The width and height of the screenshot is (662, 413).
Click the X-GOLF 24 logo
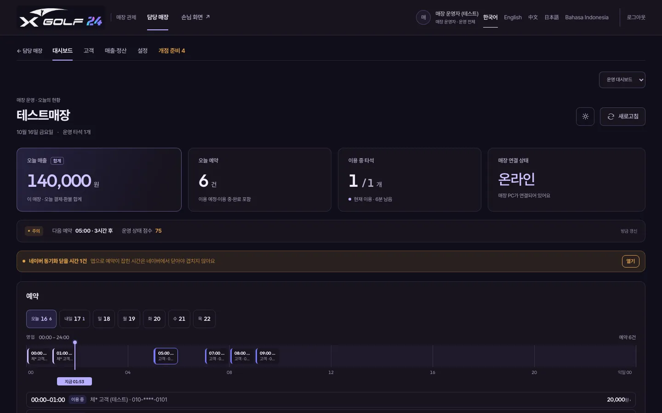pyautogui.click(x=61, y=18)
